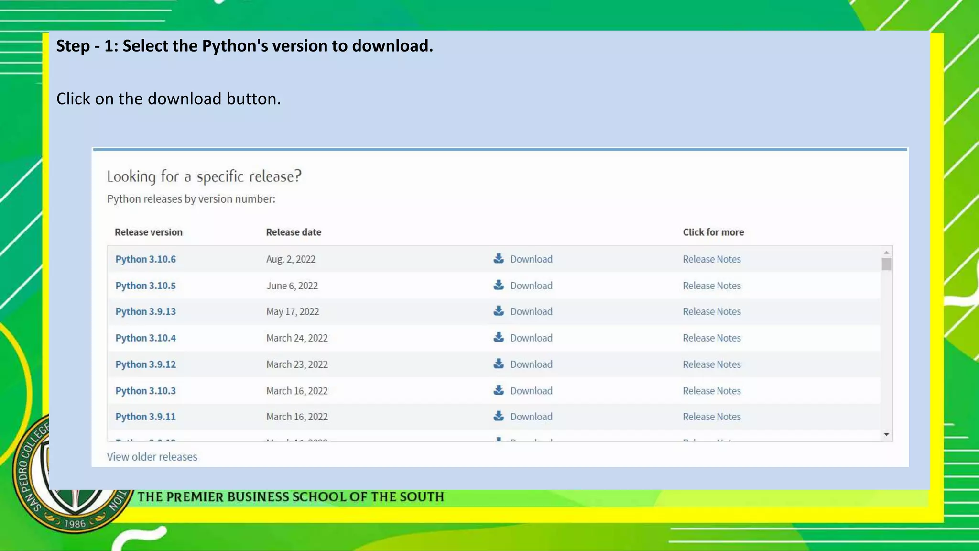
Task: Open Release Notes for Python 3.10.4
Action: (711, 338)
